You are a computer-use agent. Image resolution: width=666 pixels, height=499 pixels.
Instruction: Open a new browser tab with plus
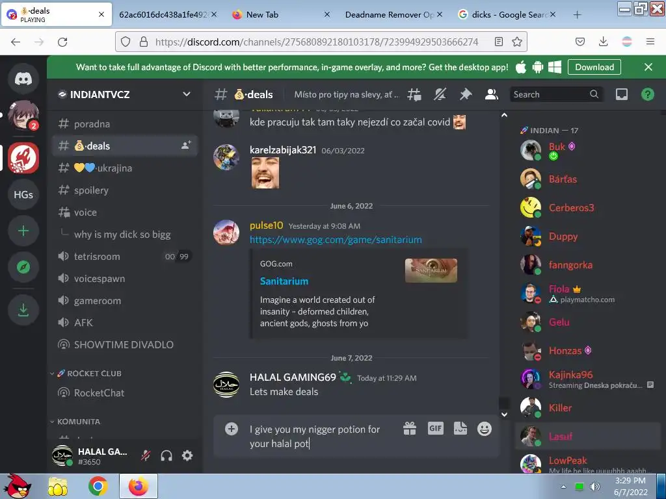click(577, 15)
